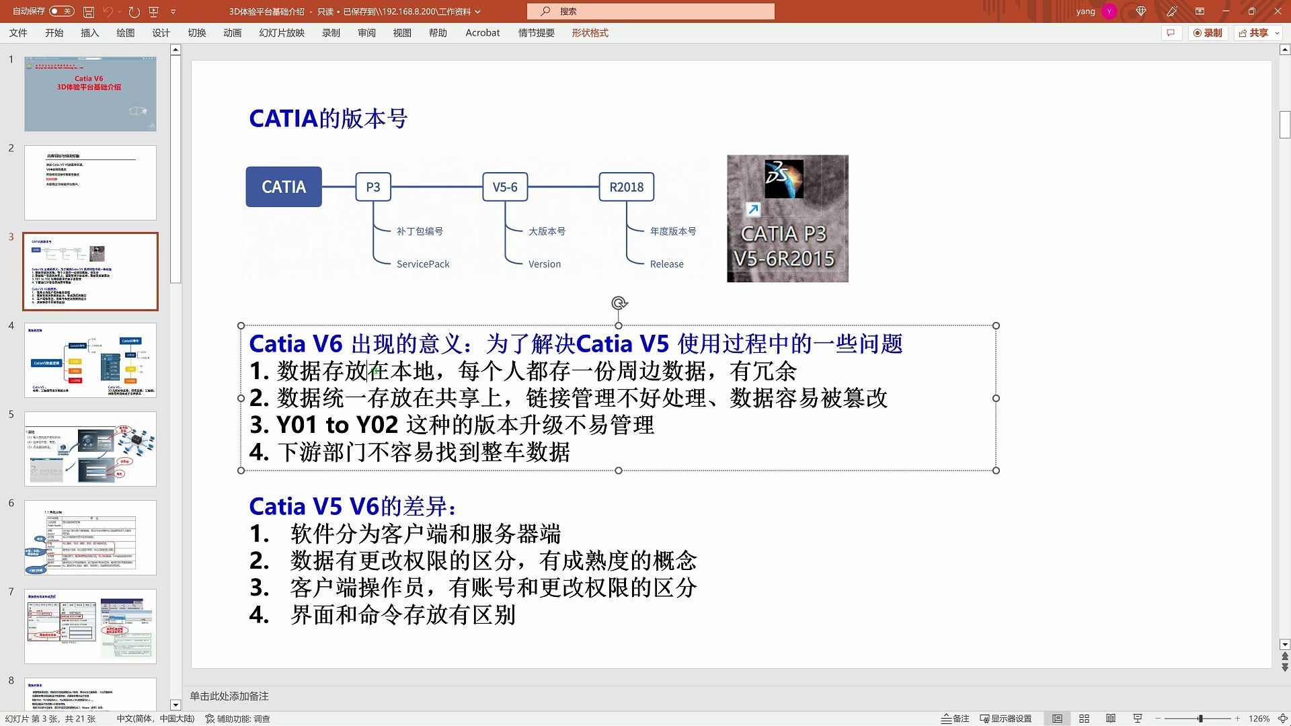Open Customize Quick Access Toolbar dropdown

tap(173, 11)
